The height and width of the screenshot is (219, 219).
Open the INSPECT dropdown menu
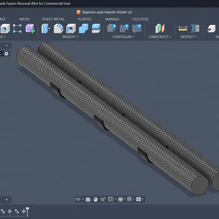pyautogui.click(x=189, y=37)
